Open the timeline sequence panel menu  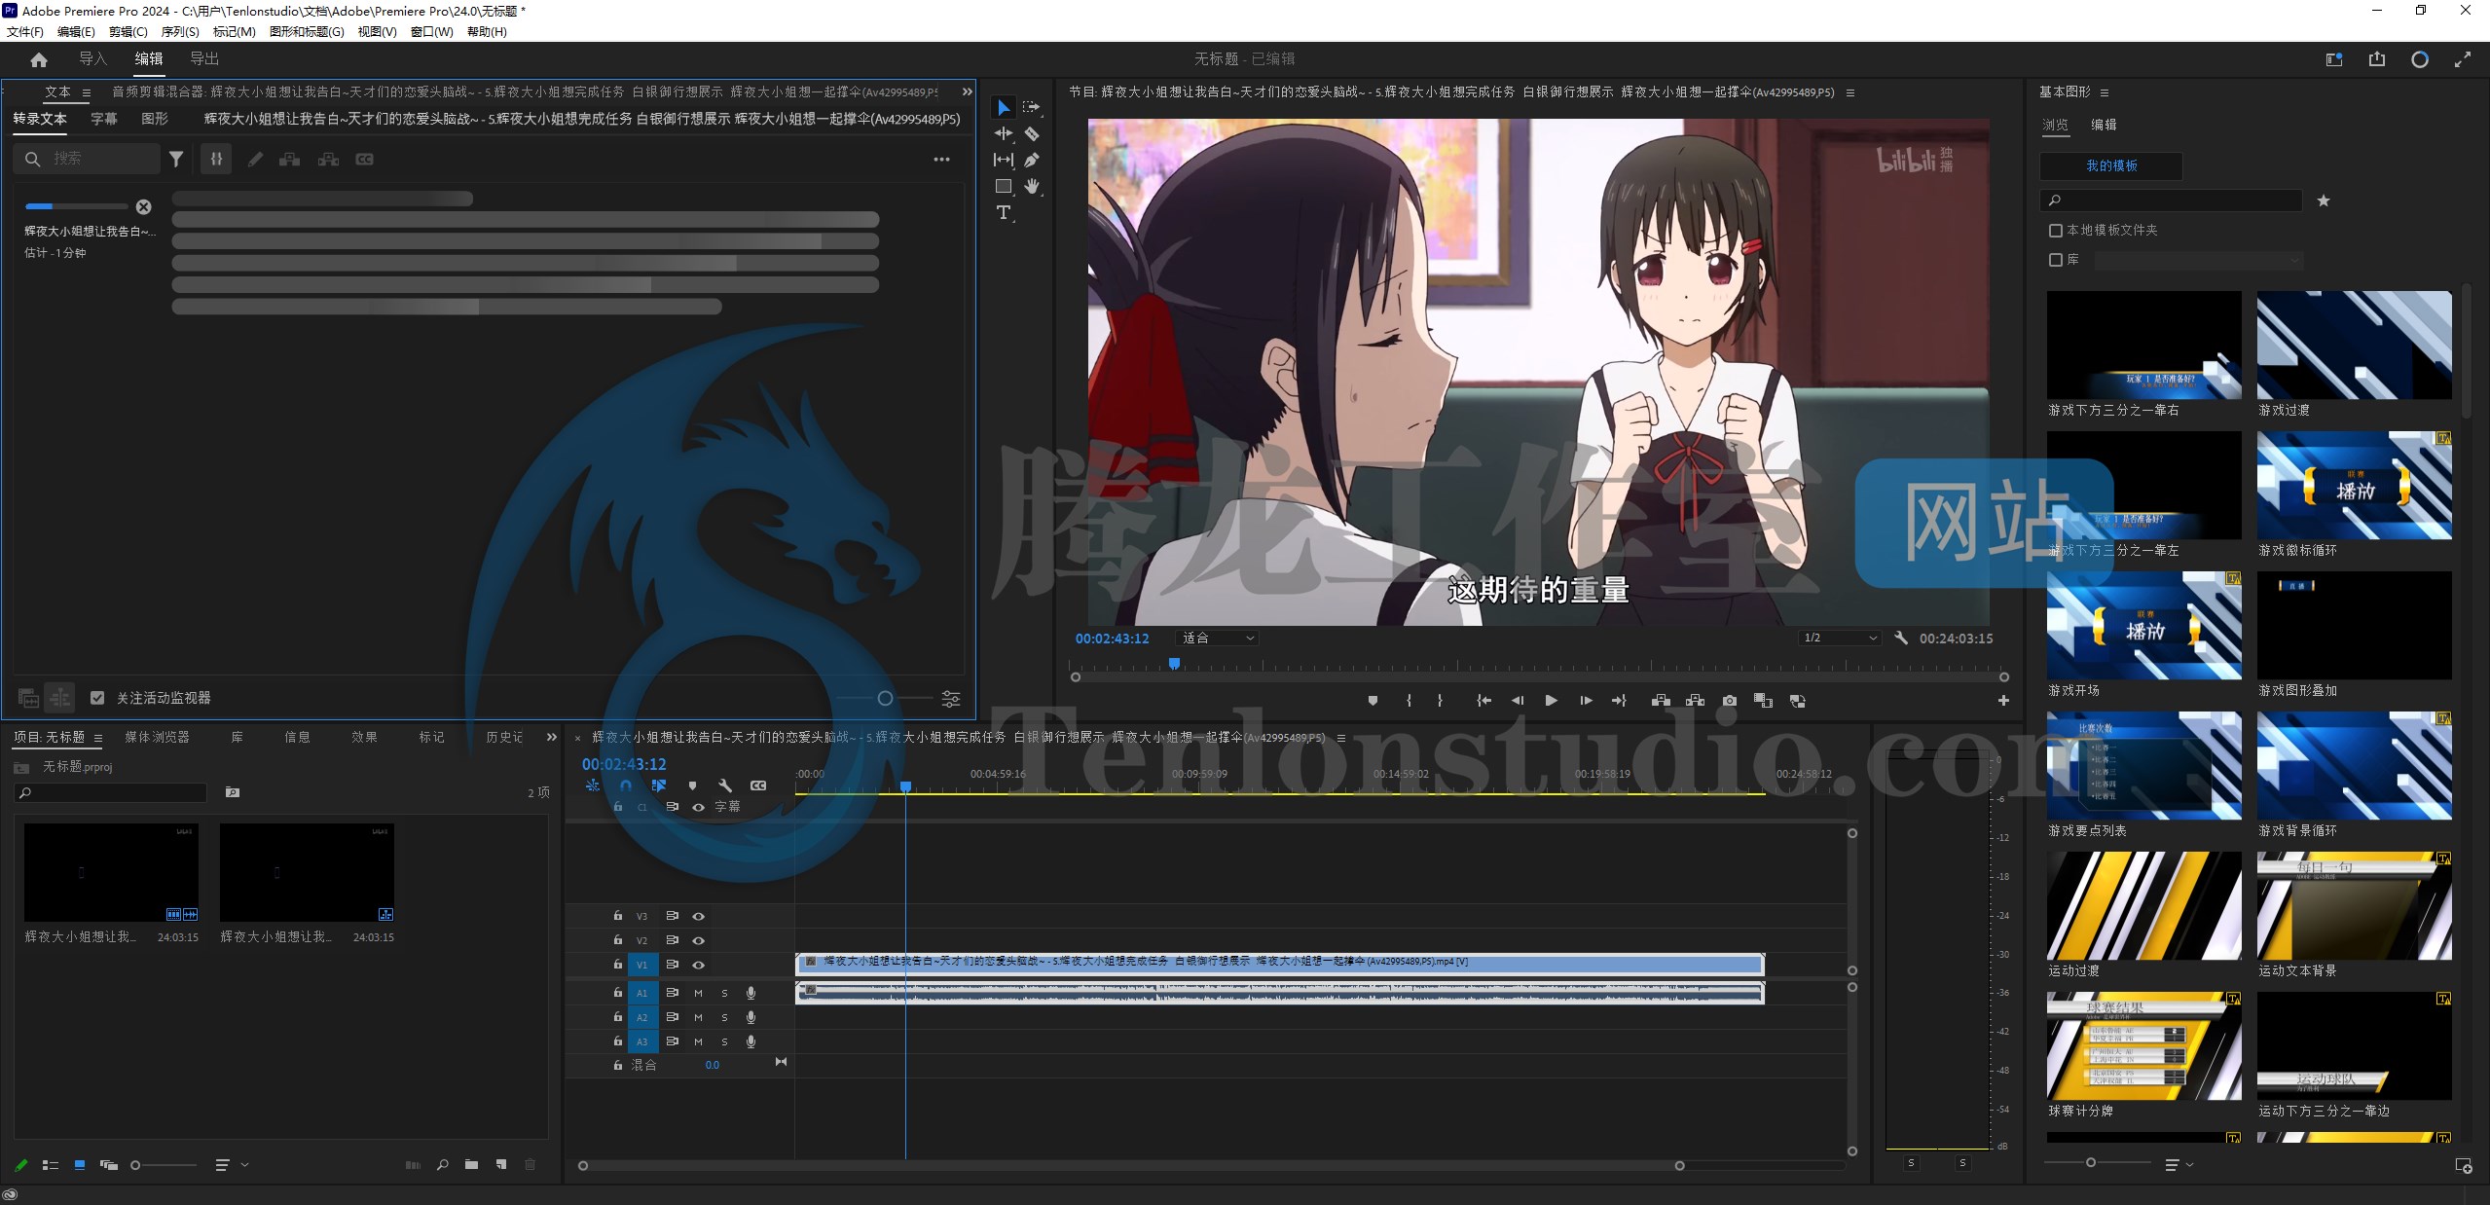[x=1341, y=738]
